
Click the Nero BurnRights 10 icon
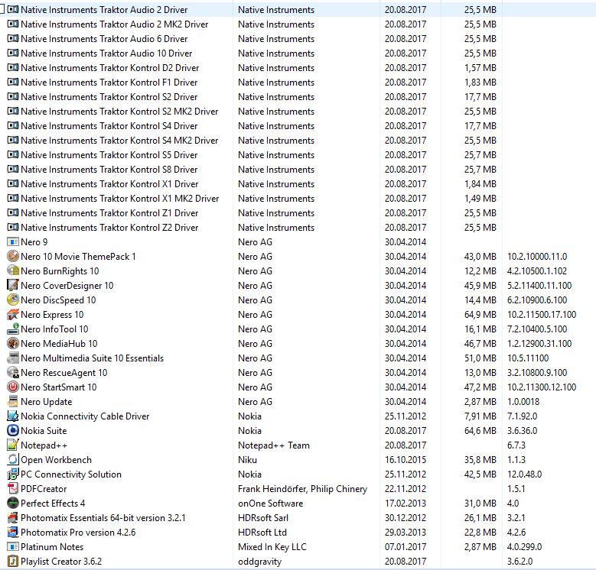click(13, 270)
